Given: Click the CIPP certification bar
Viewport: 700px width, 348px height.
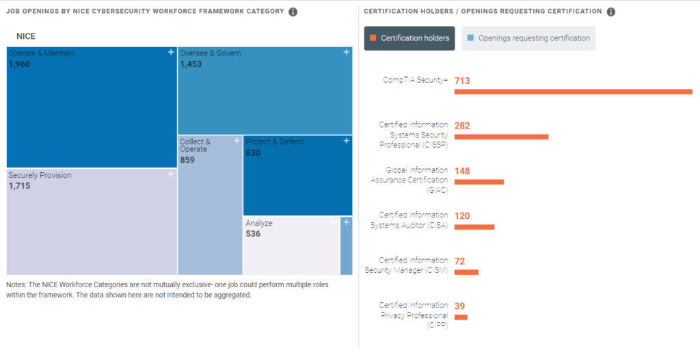Looking at the screenshot, I should pos(461,317).
